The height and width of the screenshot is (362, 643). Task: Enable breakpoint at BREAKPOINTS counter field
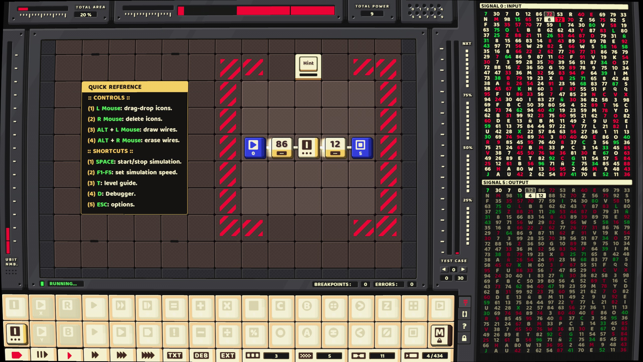click(365, 284)
